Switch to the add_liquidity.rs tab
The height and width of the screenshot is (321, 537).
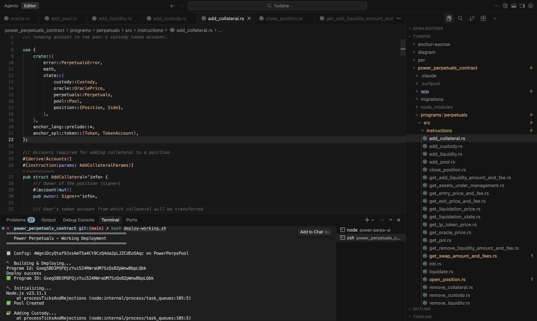click(115, 18)
